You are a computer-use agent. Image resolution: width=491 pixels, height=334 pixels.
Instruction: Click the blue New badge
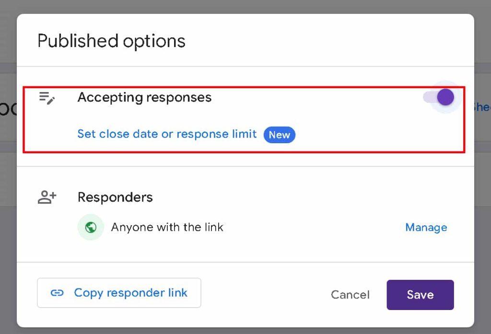(x=280, y=135)
